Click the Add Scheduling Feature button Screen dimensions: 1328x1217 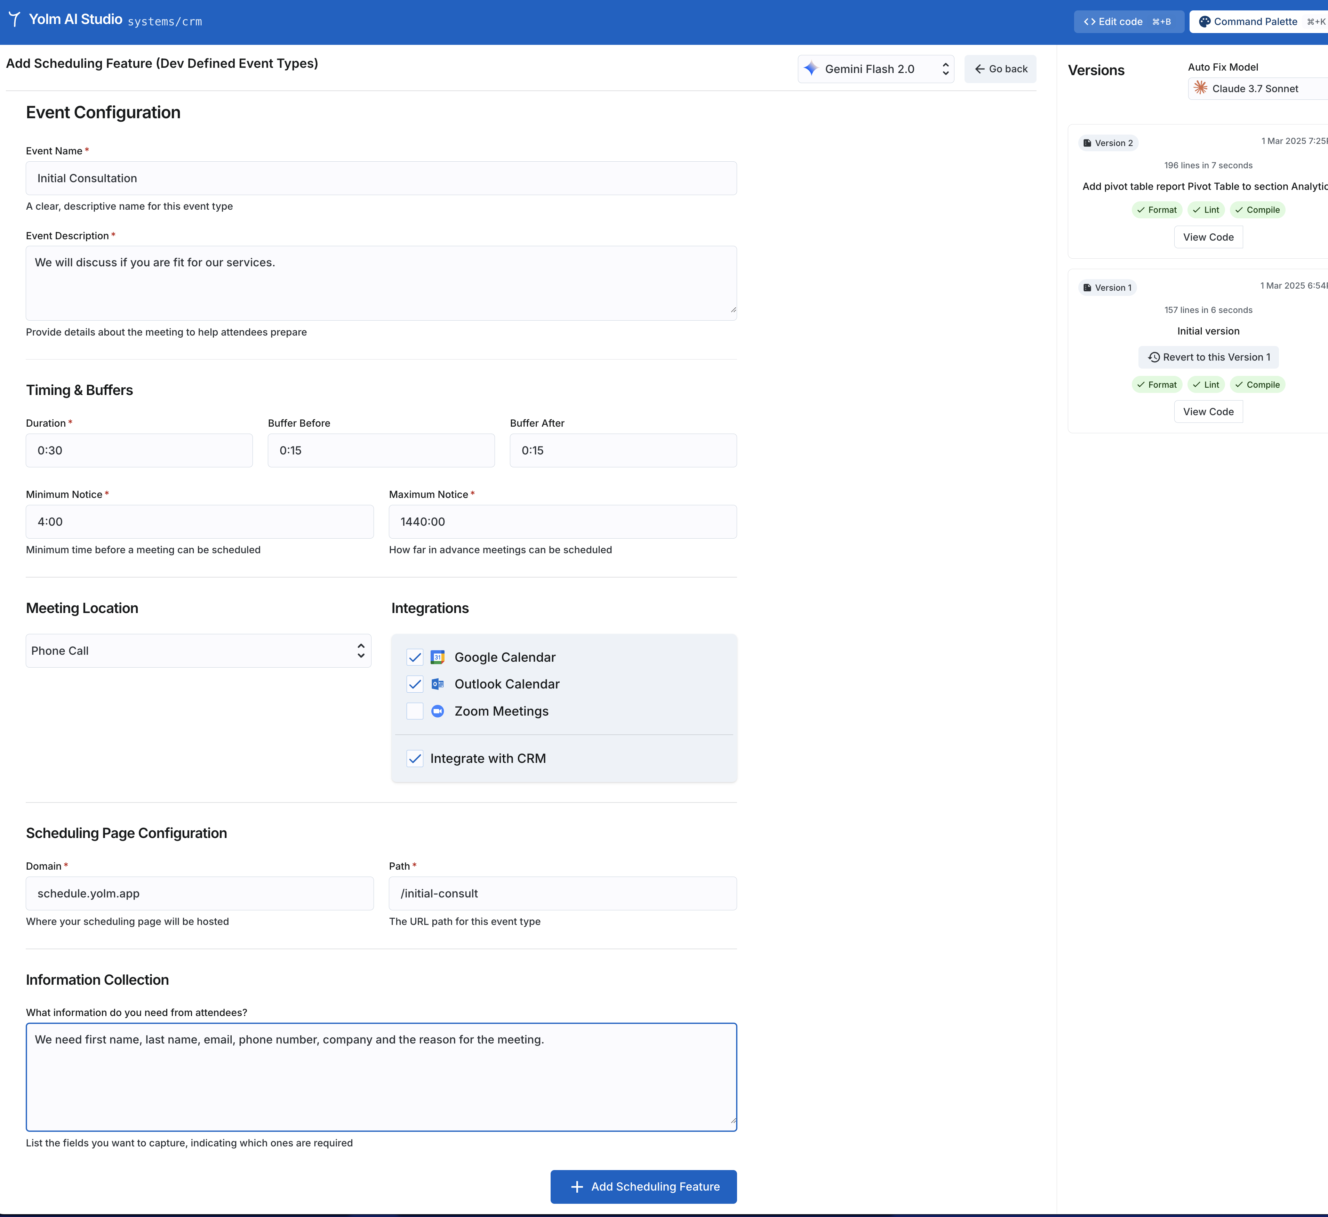click(x=643, y=1187)
